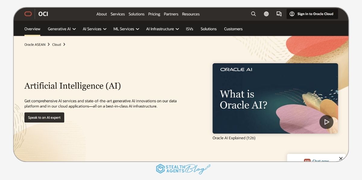Open the Pricing menu item

[x=154, y=14]
